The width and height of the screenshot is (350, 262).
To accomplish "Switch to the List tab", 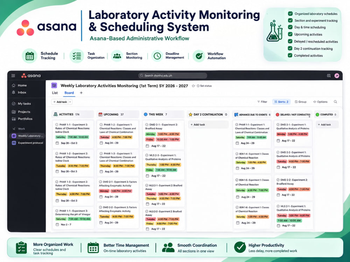I will point(55,93).
